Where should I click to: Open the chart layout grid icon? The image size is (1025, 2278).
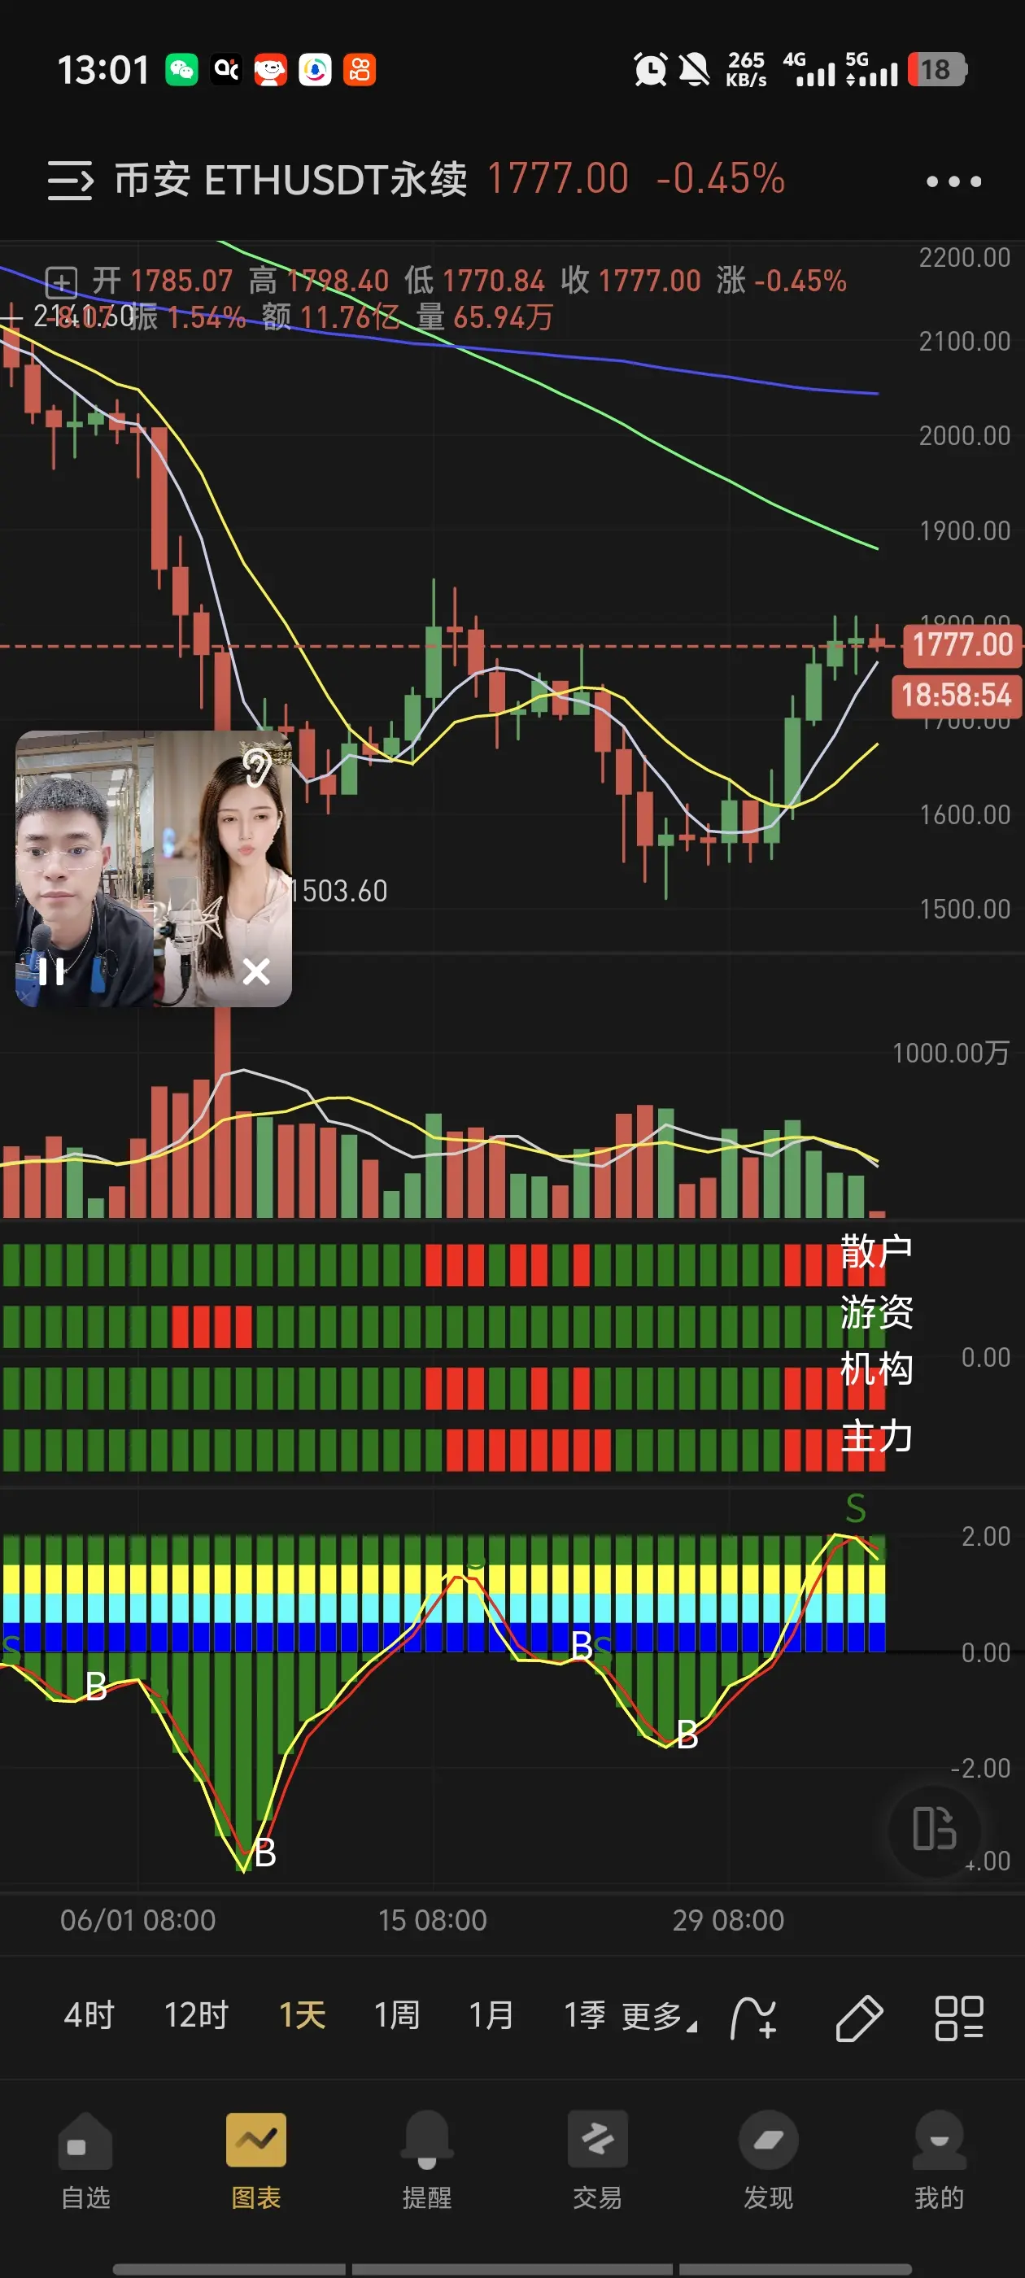[960, 2018]
